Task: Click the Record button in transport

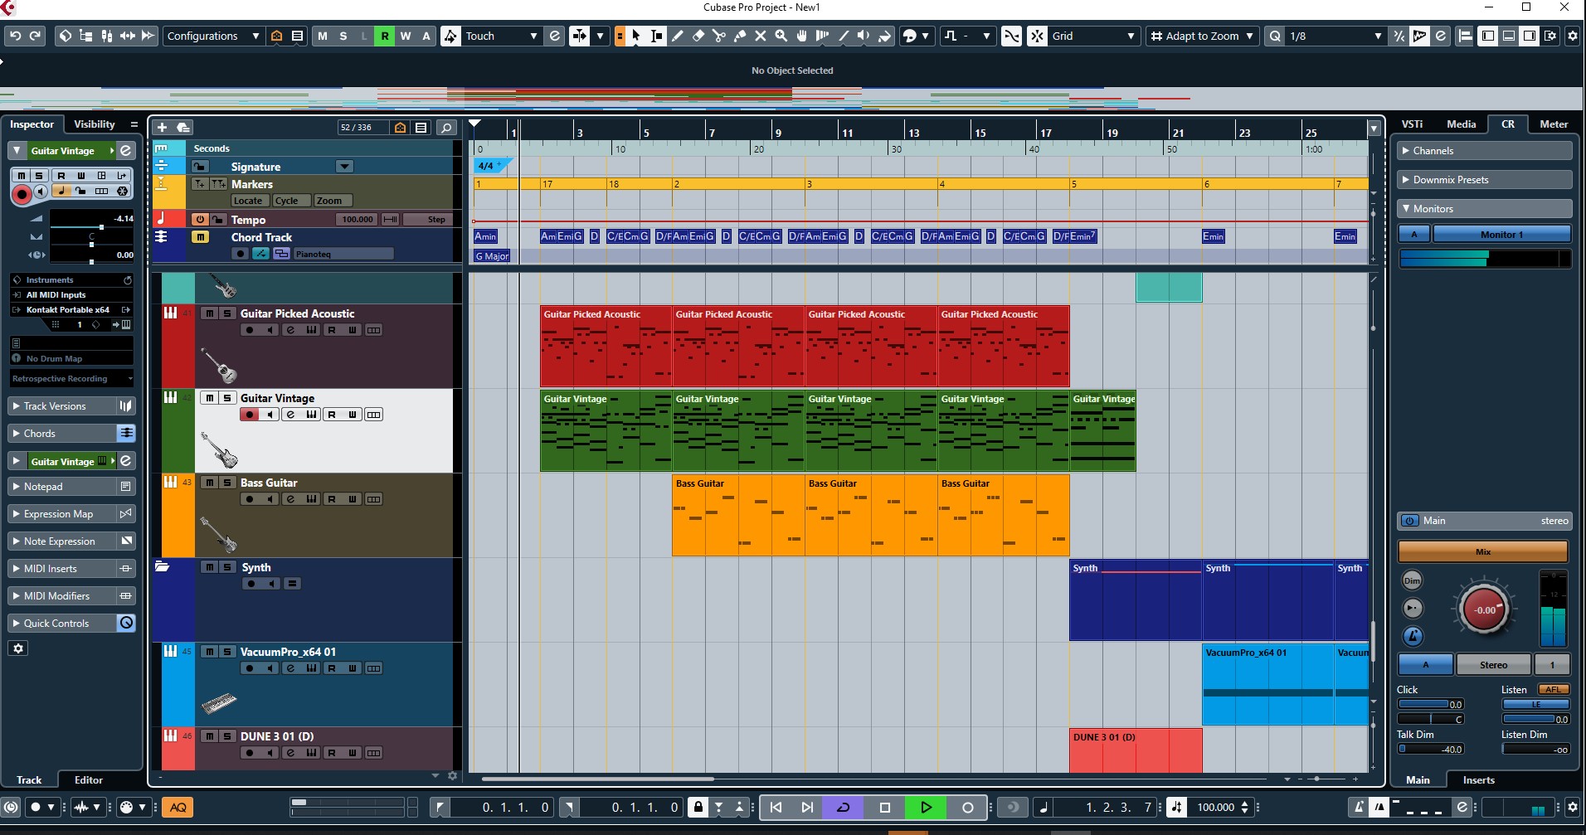Action: (x=967, y=807)
